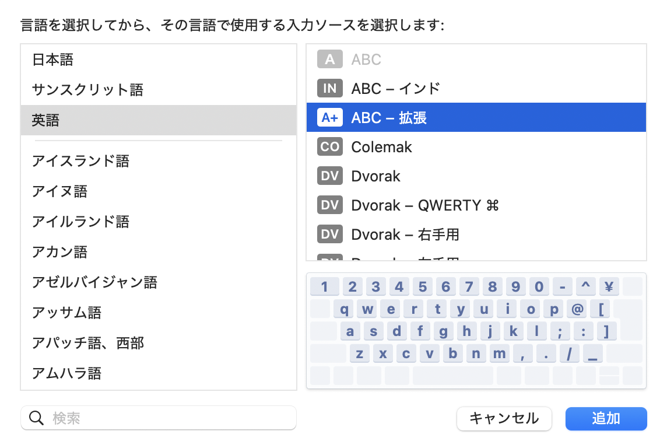
Task: Click the DV icon for Dvorak – 右手用
Action: pyautogui.click(x=329, y=235)
